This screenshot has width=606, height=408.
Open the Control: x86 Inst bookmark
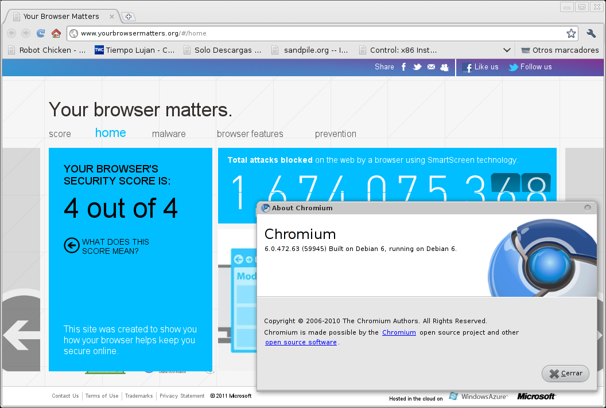[398, 50]
